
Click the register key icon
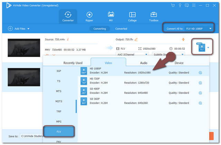[x=180, y=6]
